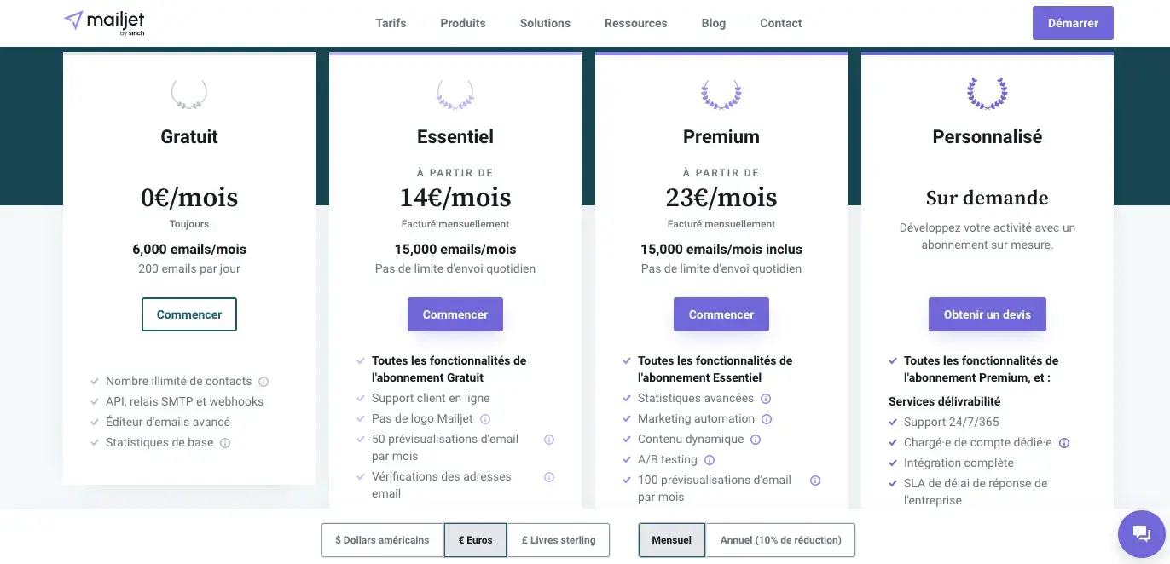Click info icon beside Pas de logo Mailjet

(485, 419)
